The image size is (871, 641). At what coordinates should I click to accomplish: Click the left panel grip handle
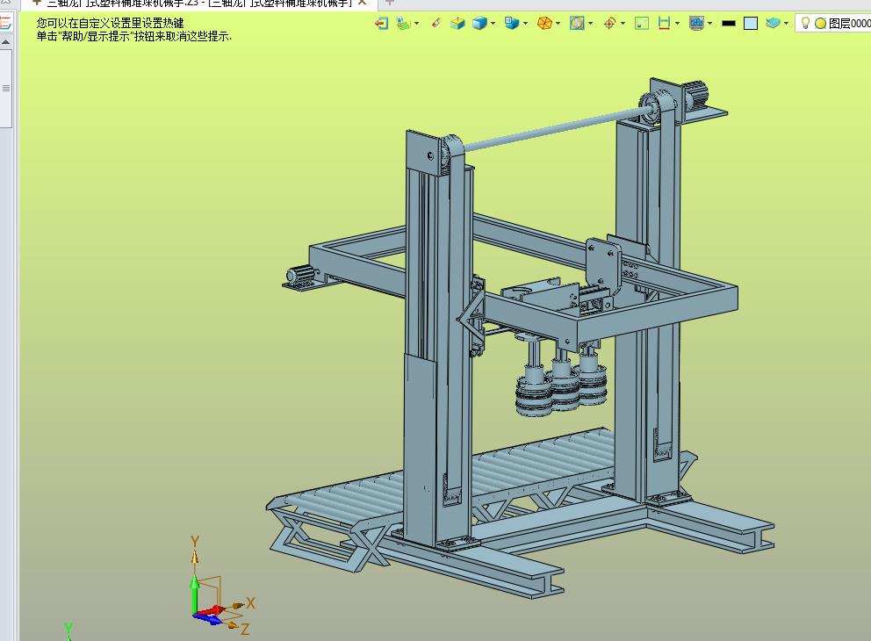(6, 89)
